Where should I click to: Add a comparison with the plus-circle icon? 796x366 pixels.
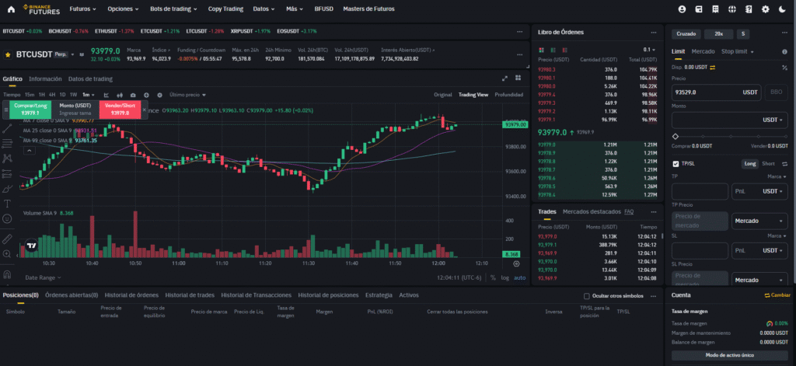click(146, 95)
